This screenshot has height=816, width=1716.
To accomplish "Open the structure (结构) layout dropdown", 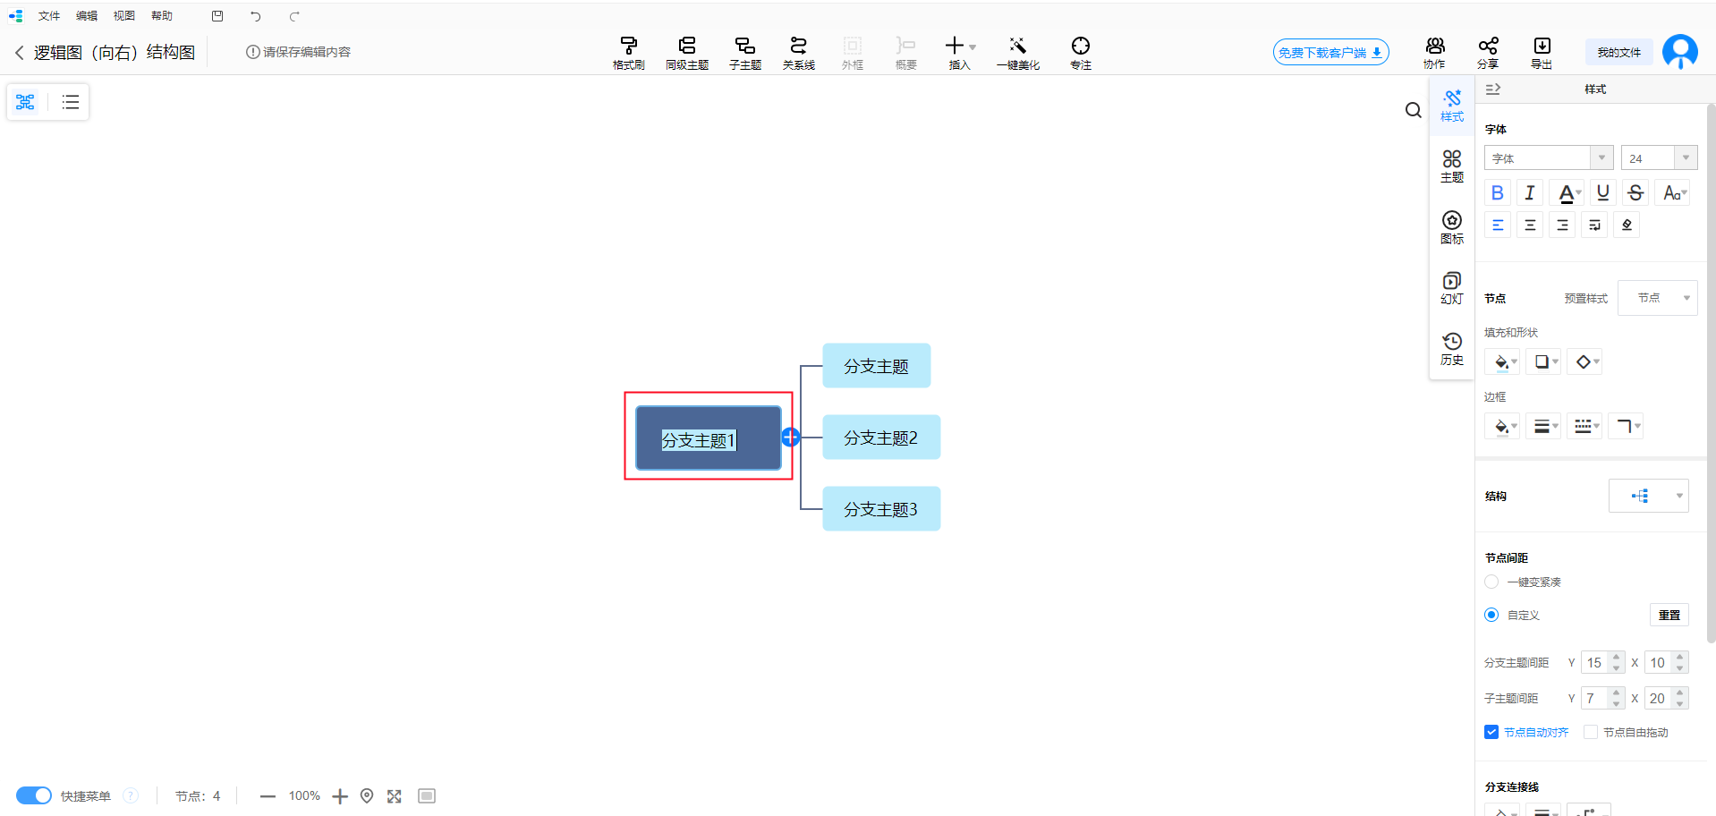I will click(x=1648, y=496).
